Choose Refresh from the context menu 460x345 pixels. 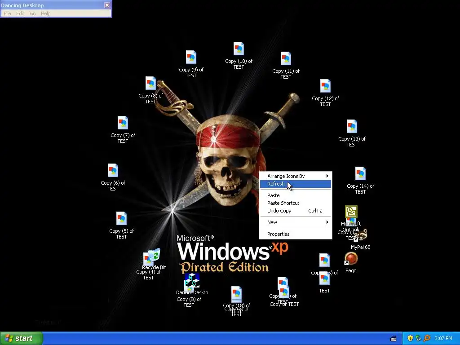(x=296, y=184)
